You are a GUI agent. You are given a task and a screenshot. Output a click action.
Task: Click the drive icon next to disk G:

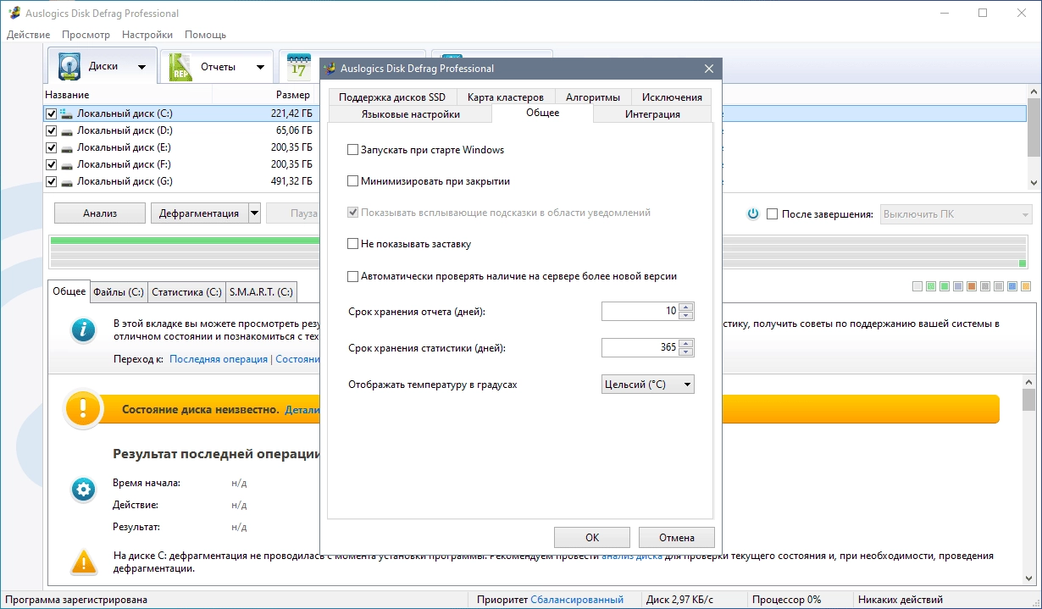coord(66,181)
